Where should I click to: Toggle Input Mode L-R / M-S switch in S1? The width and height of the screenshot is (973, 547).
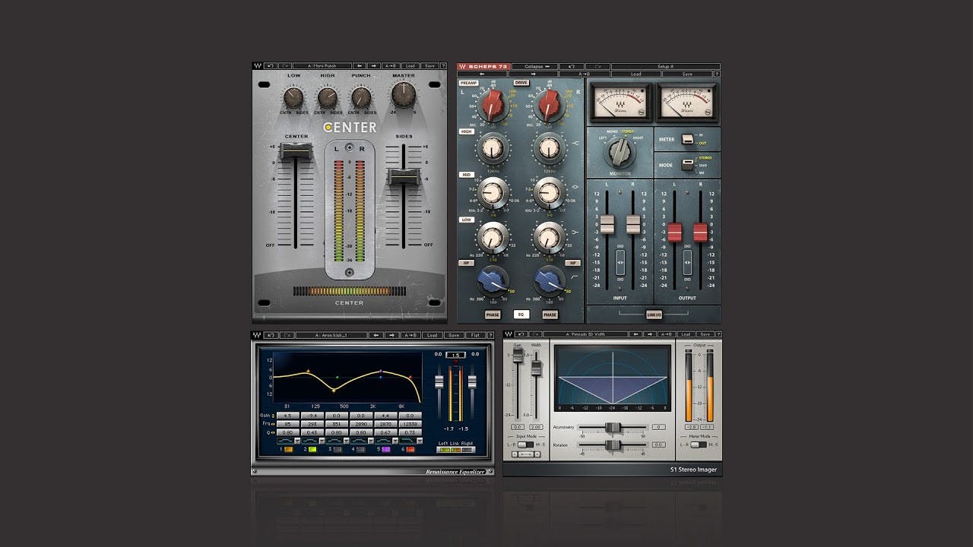point(525,444)
